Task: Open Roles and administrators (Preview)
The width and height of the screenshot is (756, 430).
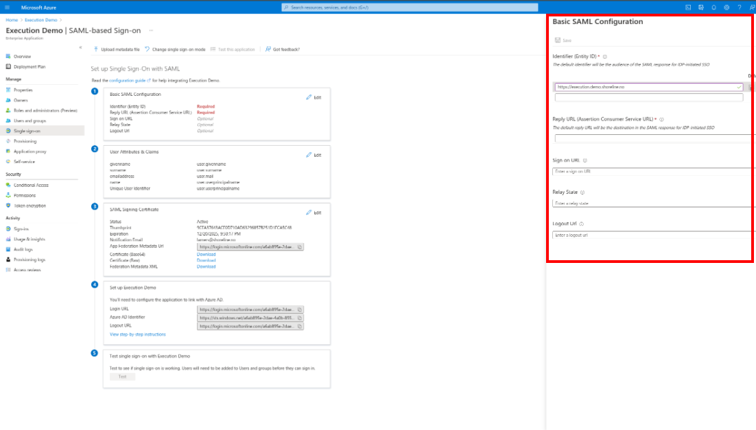Action: [x=45, y=110]
